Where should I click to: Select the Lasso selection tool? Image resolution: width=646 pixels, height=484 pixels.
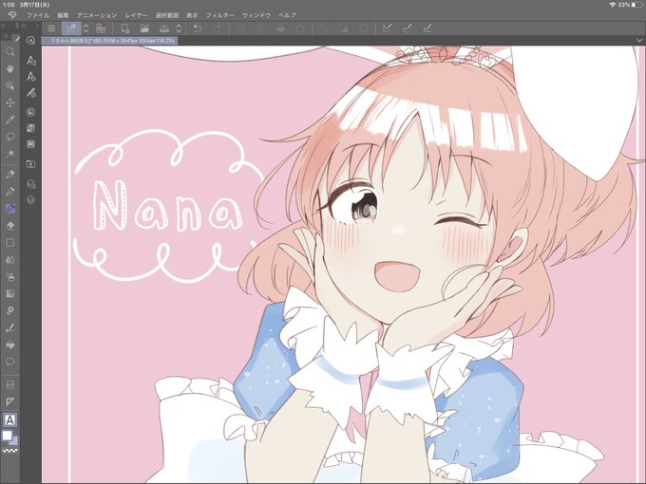(x=9, y=137)
